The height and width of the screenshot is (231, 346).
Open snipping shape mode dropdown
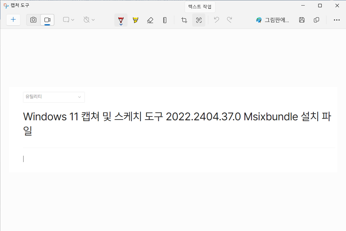click(x=68, y=20)
